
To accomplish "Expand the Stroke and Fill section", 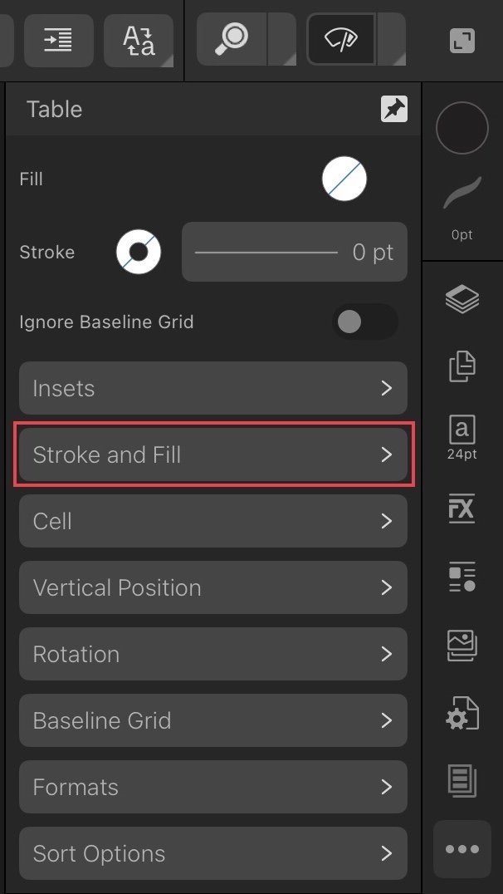I will [x=213, y=454].
